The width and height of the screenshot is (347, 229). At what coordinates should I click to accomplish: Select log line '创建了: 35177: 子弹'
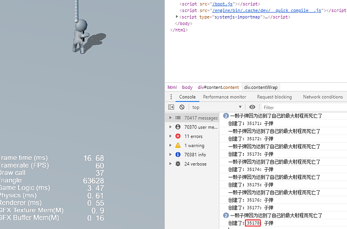tap(283, 208)
